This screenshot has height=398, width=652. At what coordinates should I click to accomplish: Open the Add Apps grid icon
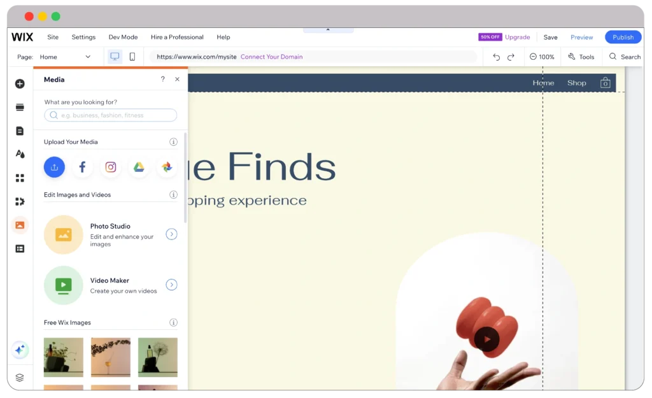tap(20, 178)
